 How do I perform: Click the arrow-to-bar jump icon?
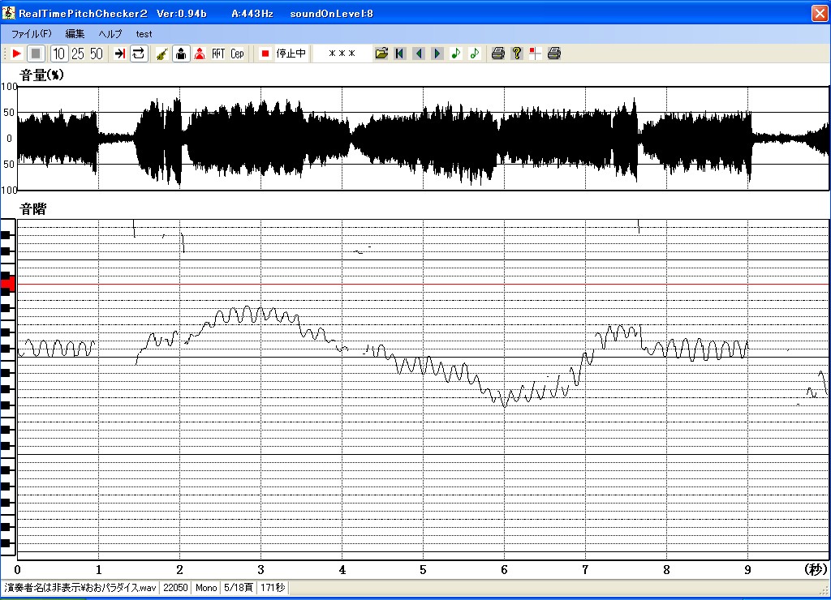(119, 54)
